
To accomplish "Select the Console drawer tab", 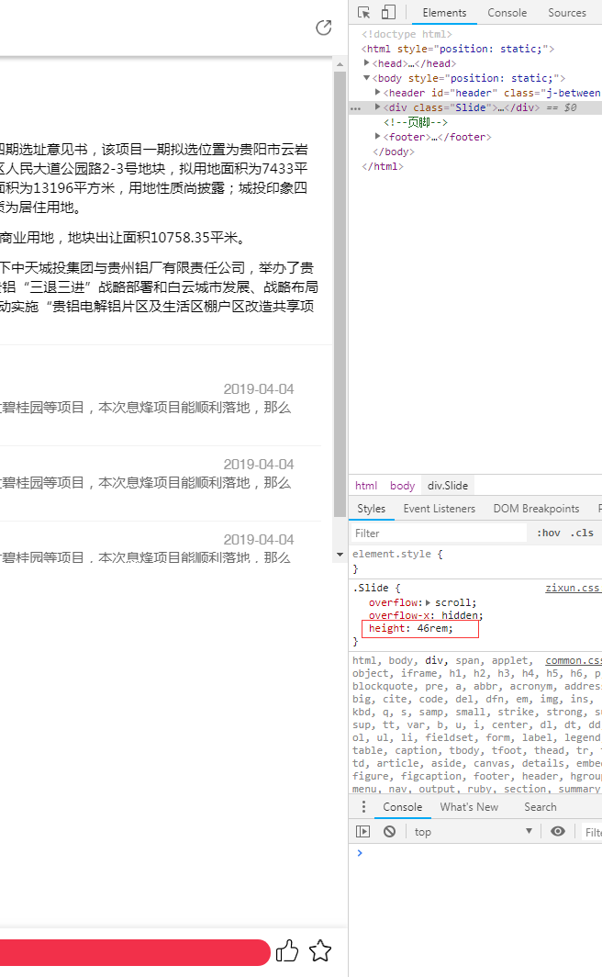I will click(x=402, y=807).
